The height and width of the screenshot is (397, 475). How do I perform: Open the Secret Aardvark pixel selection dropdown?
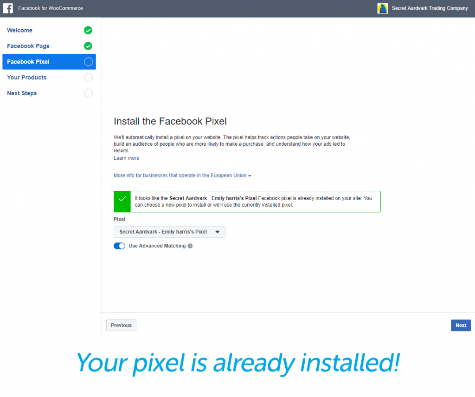(169, 232)
